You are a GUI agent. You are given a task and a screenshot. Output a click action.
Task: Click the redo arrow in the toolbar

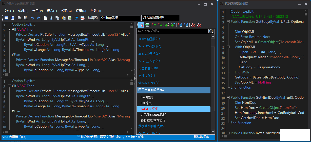(x=38, y=18)
